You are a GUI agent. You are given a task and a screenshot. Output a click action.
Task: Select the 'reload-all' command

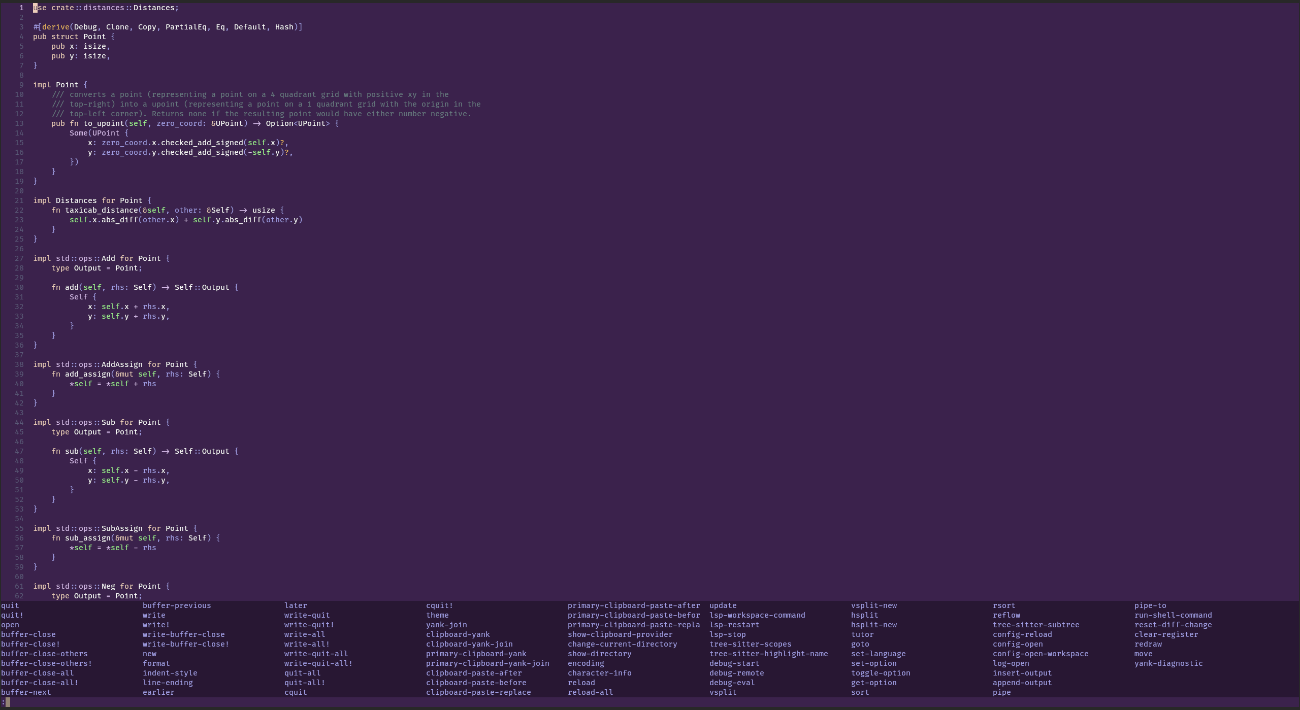[x=590, y=692]
